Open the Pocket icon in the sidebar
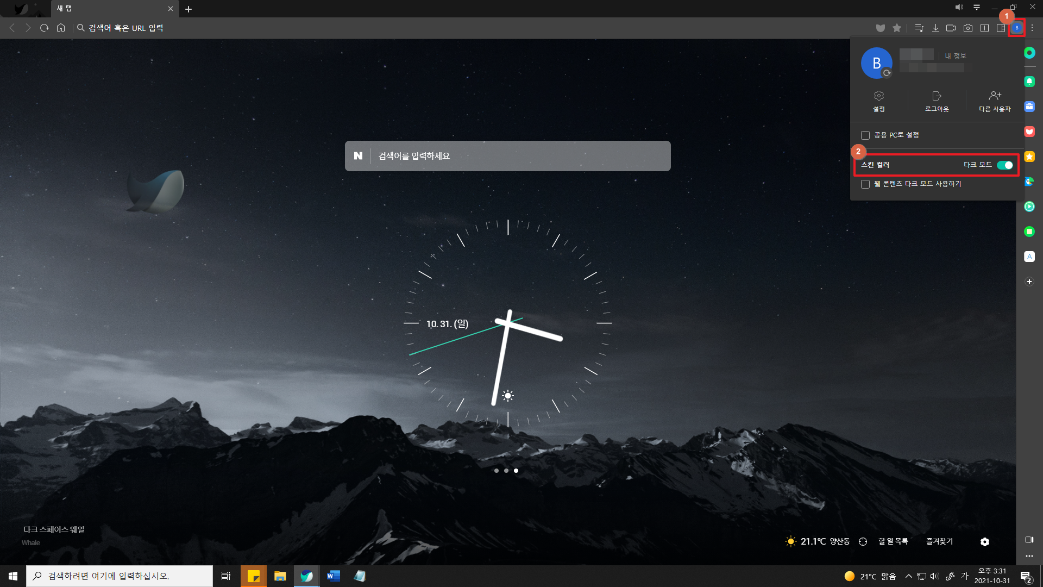Viewport: 1043px width, 587px height. click(x=1029, y=132)
